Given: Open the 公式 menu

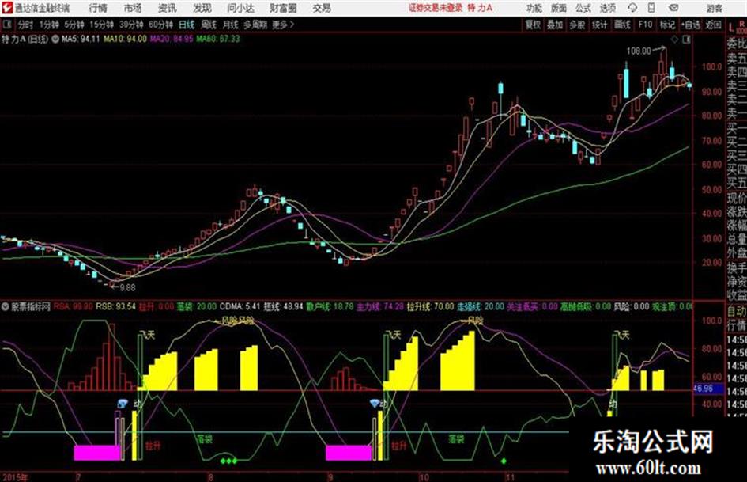Looking at the screenshot, I should pyautogui.click(x=583, y=8).
